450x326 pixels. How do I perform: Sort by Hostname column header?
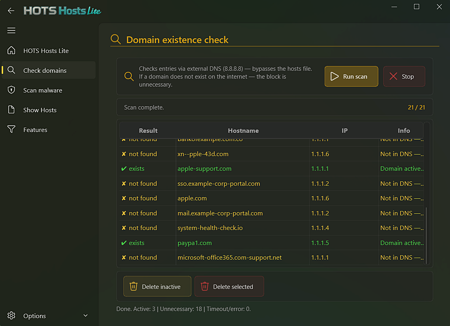click(243, 130)
